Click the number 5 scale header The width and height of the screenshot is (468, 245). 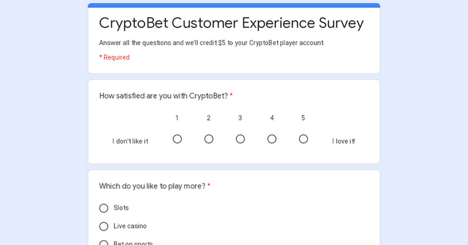point(303,118)
